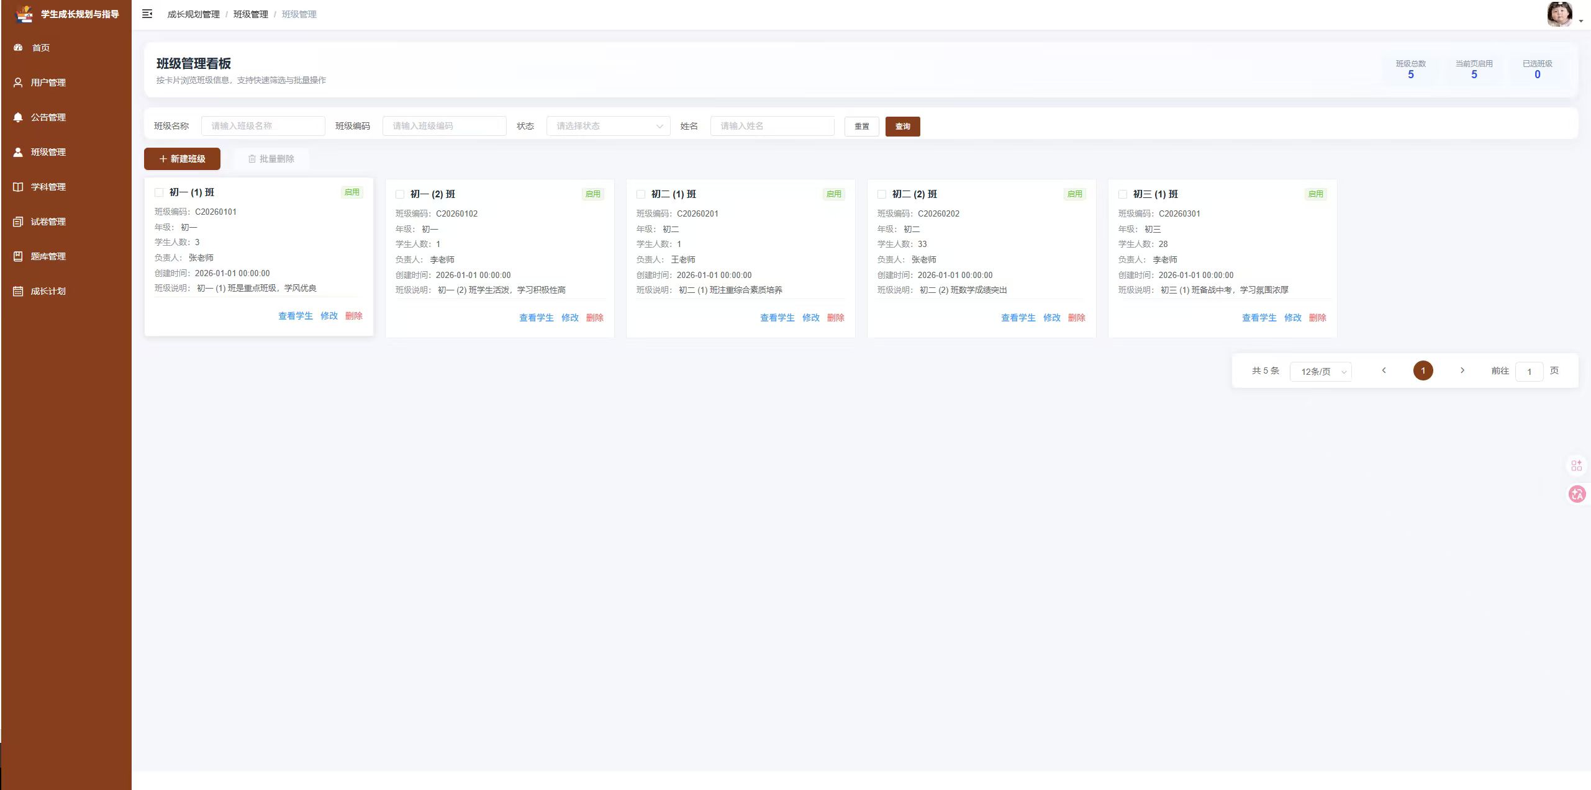The height and width of the screenshot is (790, 1591).
Task: Click 删除 for 初三 (1) 班
Action: tap(1318, 318)
